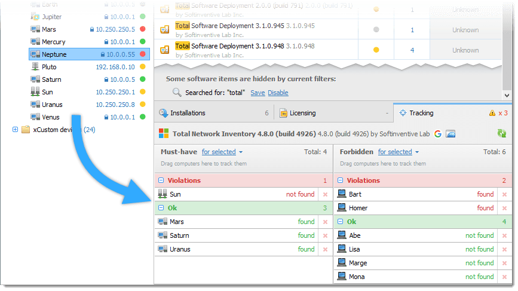Click Unknown cell for version 3.1.0.948
Image resolution: width=518 pixels, height=291 pixels.
click(465, 50)
